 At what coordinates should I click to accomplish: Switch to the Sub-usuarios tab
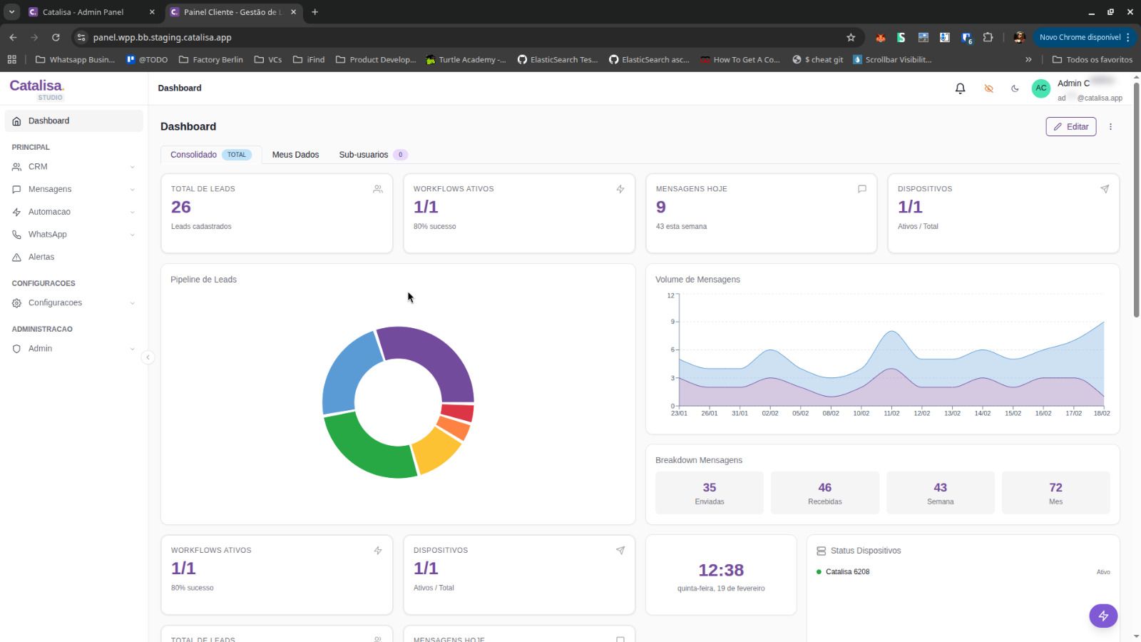coord(364,154)
